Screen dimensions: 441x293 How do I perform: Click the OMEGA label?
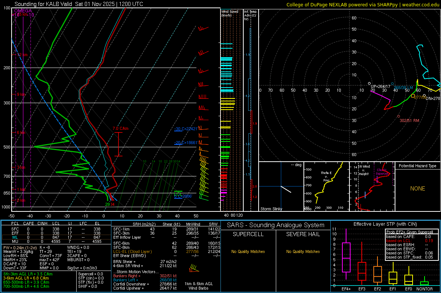tap(23, 11)
